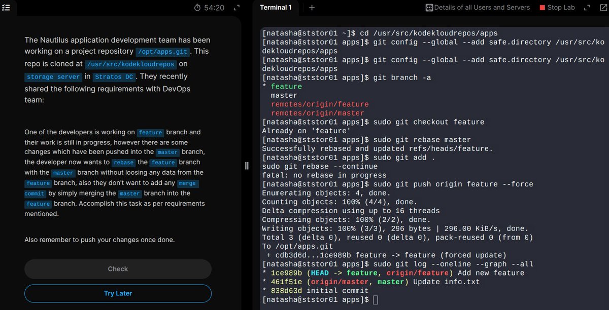The width and height of the screenshot is (609, 310).
Task: Click commit hash 461f51e in git log
Action: pos(286,282)
